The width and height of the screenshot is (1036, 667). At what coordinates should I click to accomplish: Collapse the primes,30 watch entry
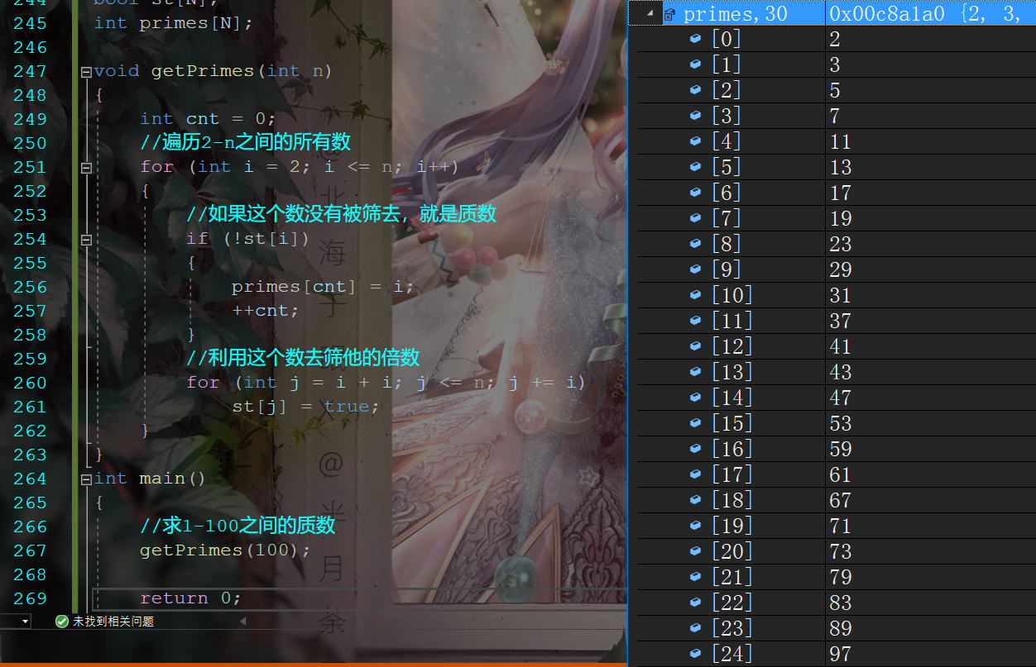point(650,14)
